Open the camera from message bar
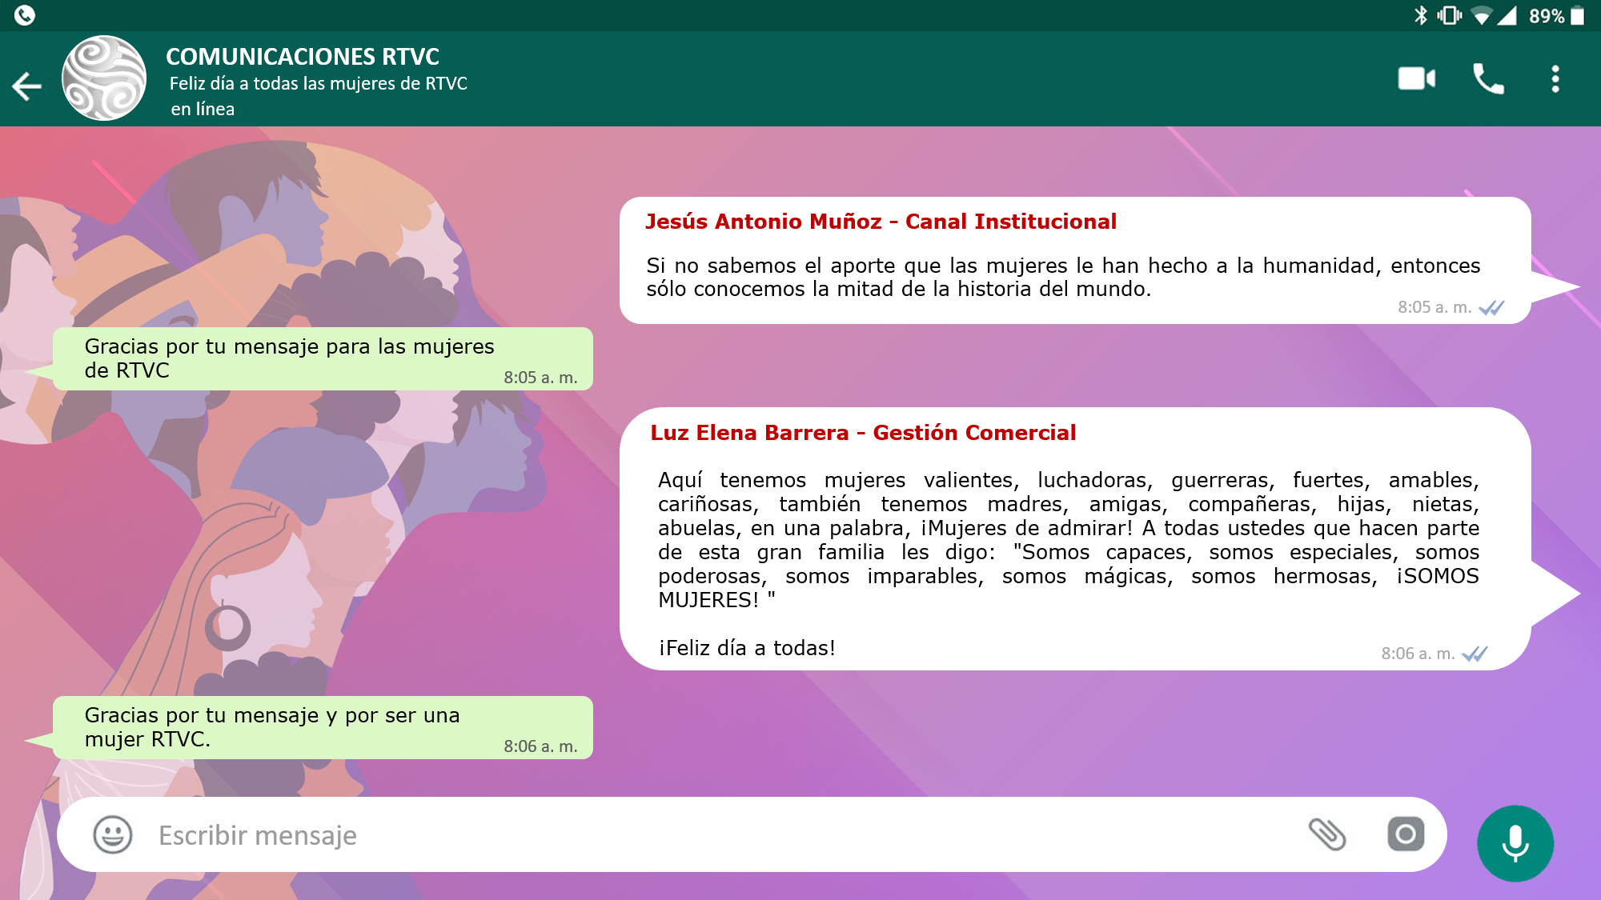This screenshot has height=900, width=1601. coord(1406,834)
